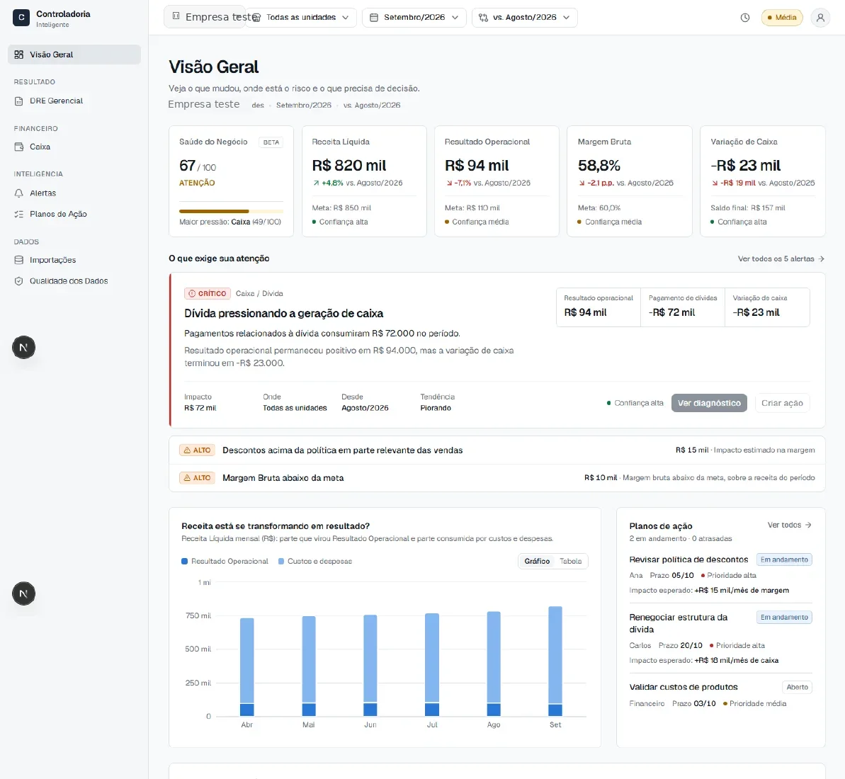
Task: Click the upper floating N round button
Action: 23,348
